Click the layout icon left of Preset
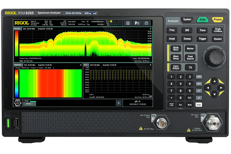The height and width of the screenshot is (154, 231). [x=128, y=23]
